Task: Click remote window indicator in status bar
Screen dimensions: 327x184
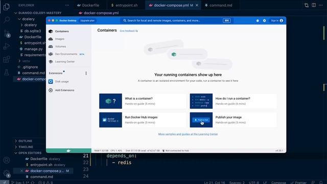Action: tap(5, 182)
